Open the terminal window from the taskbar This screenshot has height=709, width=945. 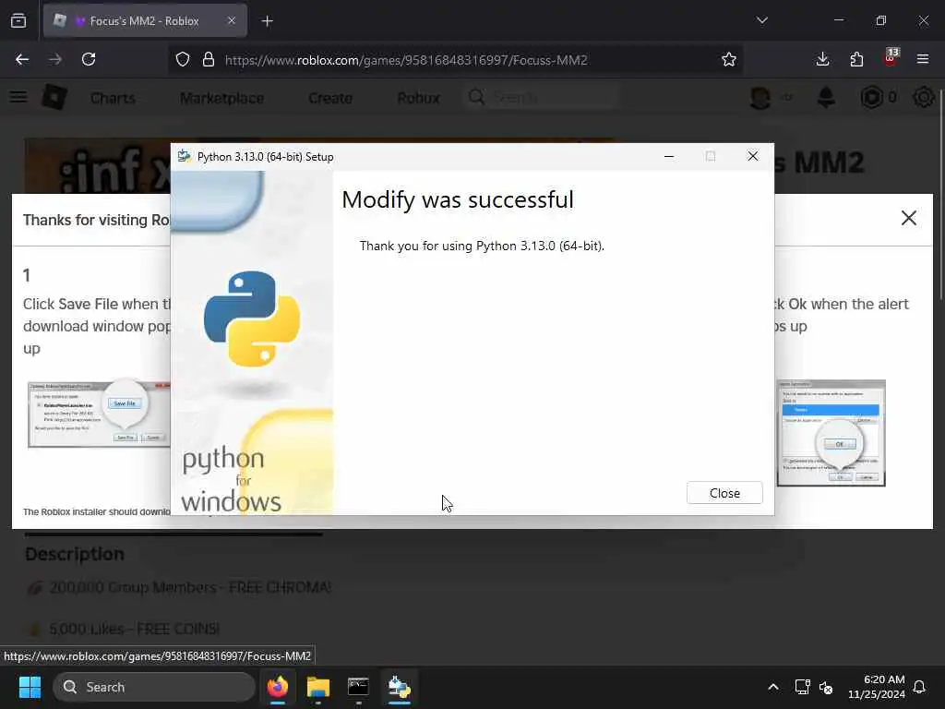tap(358, 687)
